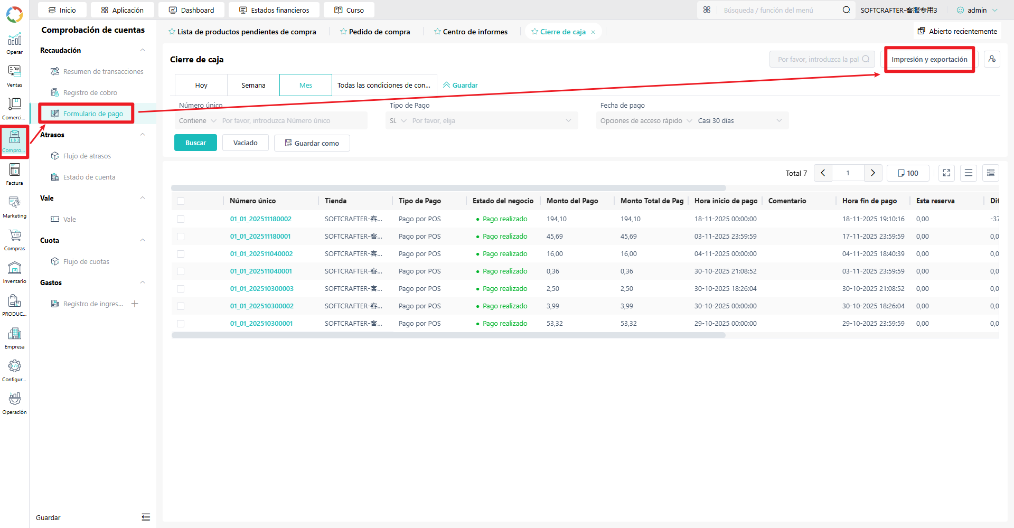This screenshot has height=528, width=1014.
Task: Check the select-all header checkbox
Action: click(181, 201)
